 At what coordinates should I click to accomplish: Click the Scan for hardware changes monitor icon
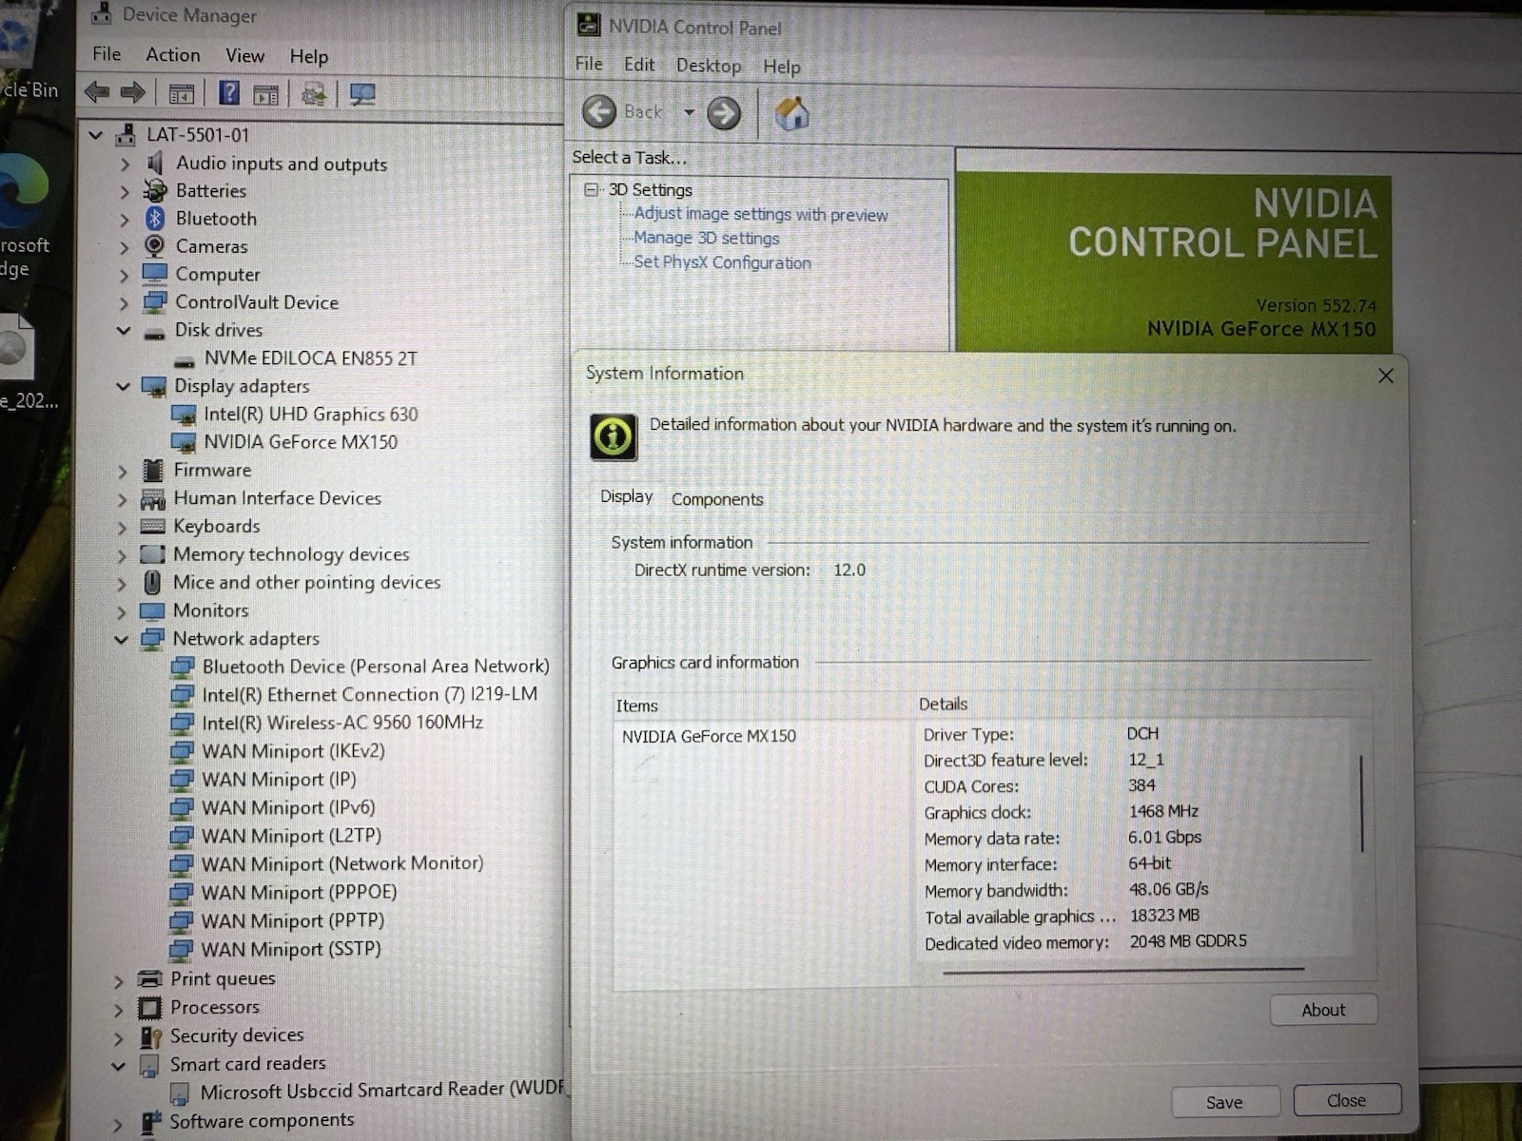(x=362, y=94)
